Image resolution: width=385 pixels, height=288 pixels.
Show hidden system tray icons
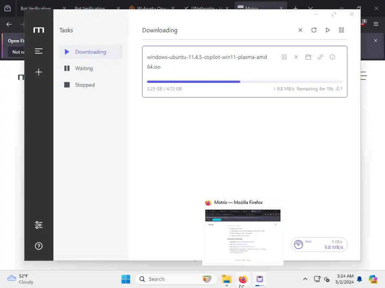[x=305, y=279]
